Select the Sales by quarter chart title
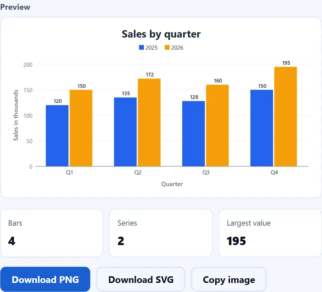This screenshot has height=292, width=322. 161,34
